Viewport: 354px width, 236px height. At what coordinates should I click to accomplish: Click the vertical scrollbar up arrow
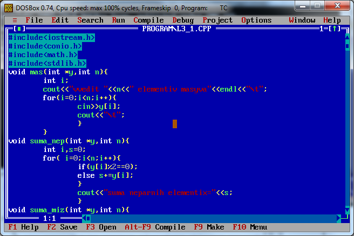pyautogui.click(x=347, y=37)
